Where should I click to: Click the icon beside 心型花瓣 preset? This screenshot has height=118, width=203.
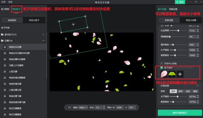coord(5,71)
